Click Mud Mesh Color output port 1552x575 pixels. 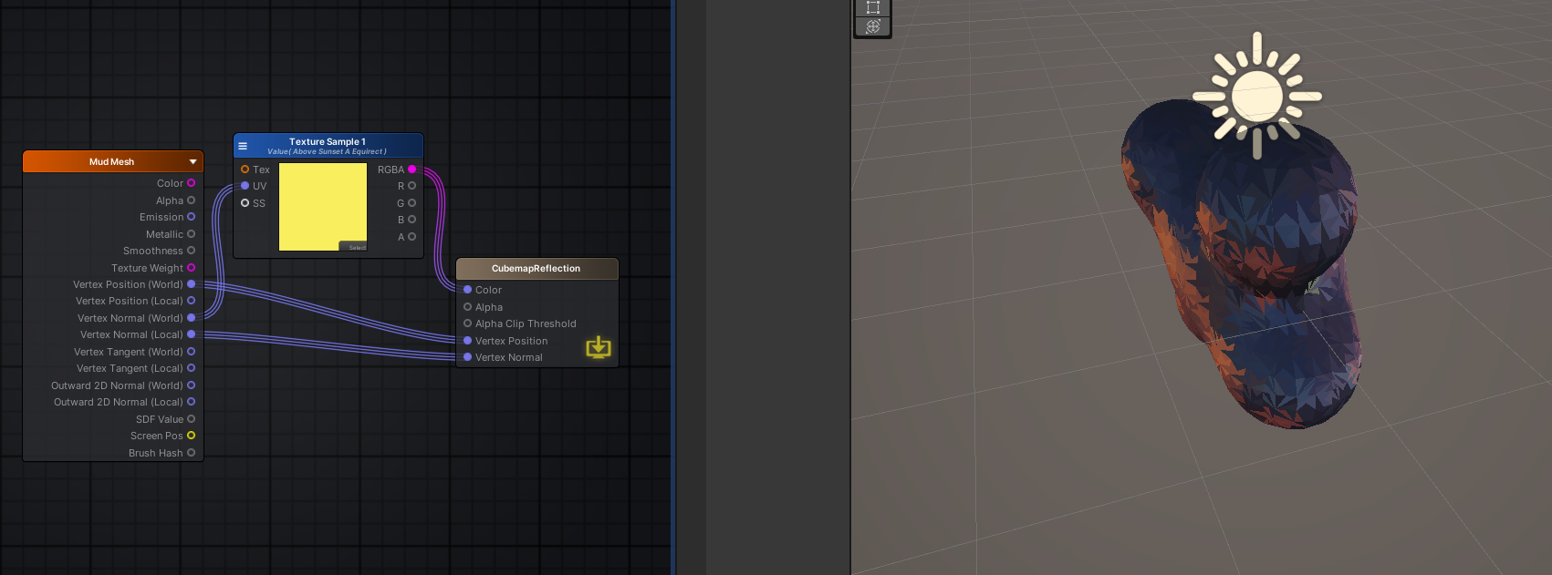point(191,183)
